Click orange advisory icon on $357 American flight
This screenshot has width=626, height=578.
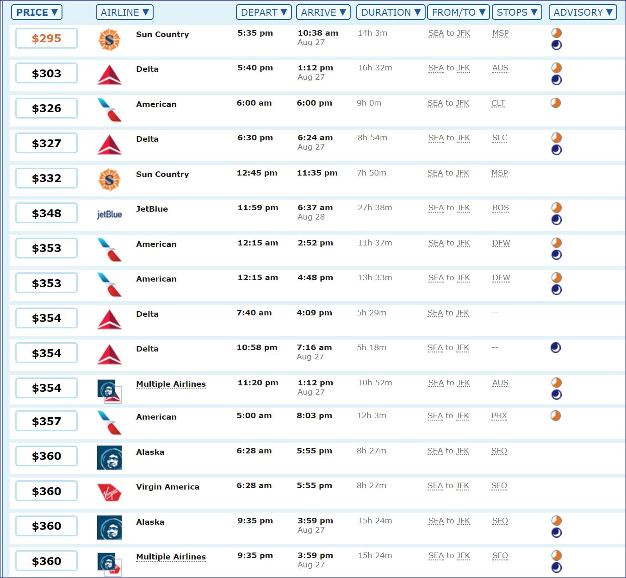click(x=556, y=416)
